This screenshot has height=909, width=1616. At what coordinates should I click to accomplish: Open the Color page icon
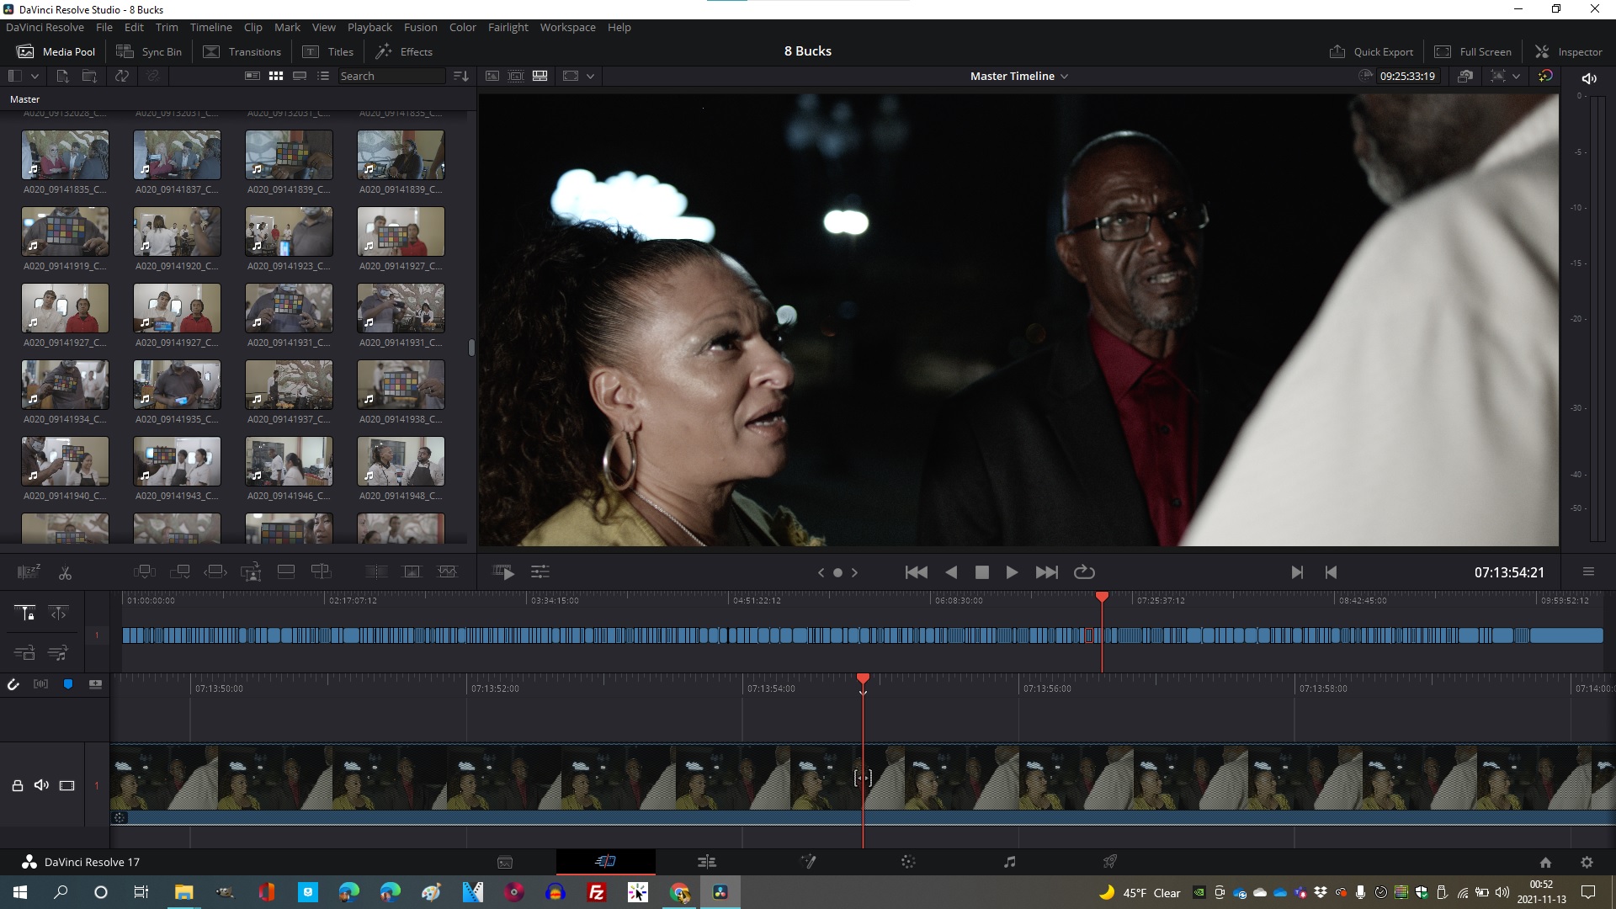[x=907, y=862]
